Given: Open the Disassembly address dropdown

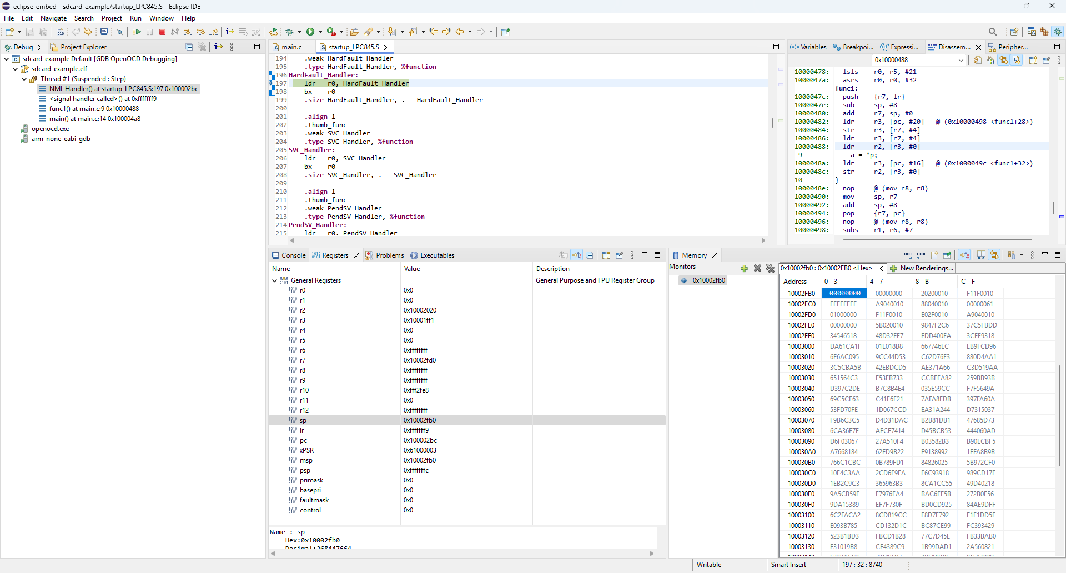Looking at the screenshot, I should [961, 60].
